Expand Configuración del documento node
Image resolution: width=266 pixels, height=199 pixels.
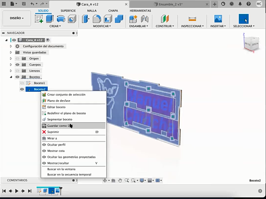click(11, 46)
